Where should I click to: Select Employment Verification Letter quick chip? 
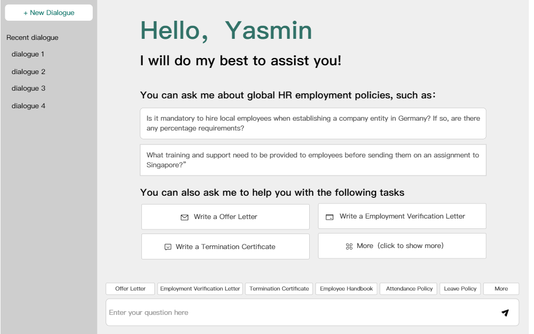[200, 289]
